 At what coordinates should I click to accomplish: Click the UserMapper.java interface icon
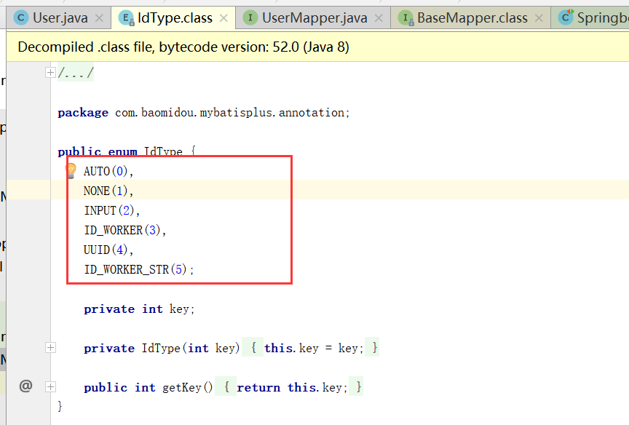pyautogui.click(x=250, y=17)
